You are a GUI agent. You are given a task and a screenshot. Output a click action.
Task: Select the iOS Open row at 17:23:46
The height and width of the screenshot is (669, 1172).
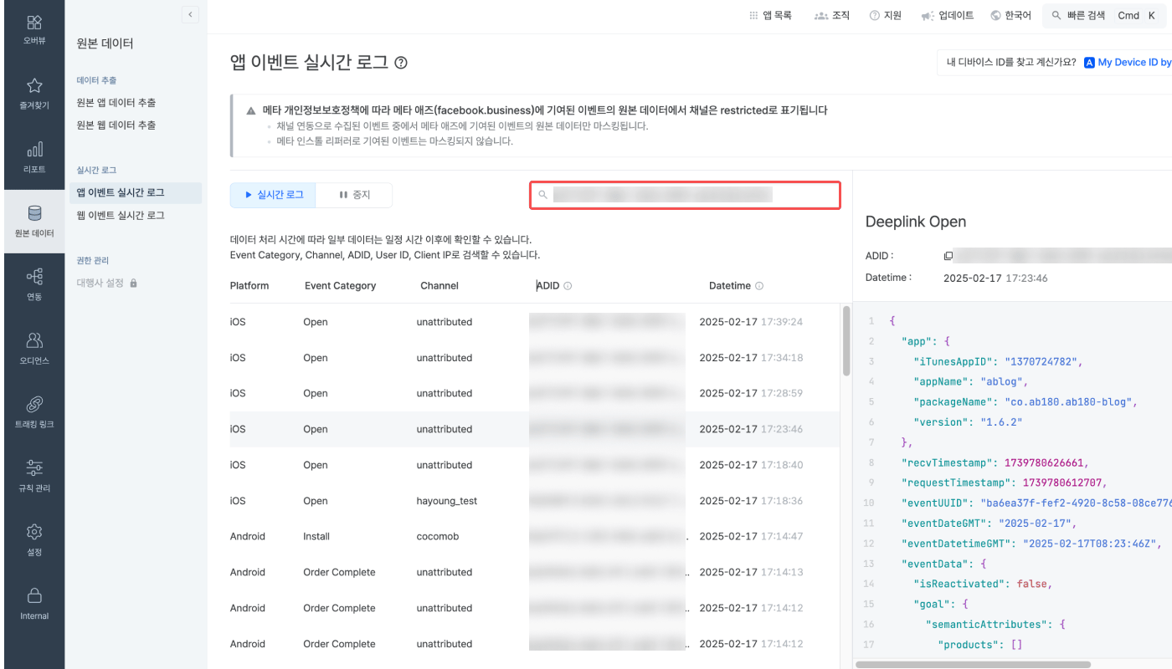[534, 429]
